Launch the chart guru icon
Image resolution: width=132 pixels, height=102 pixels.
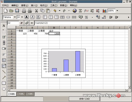coord(105,11)
